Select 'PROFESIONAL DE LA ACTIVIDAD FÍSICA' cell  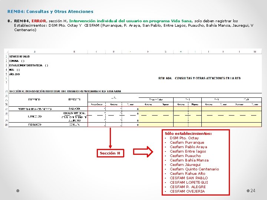(x=35, y=109)
